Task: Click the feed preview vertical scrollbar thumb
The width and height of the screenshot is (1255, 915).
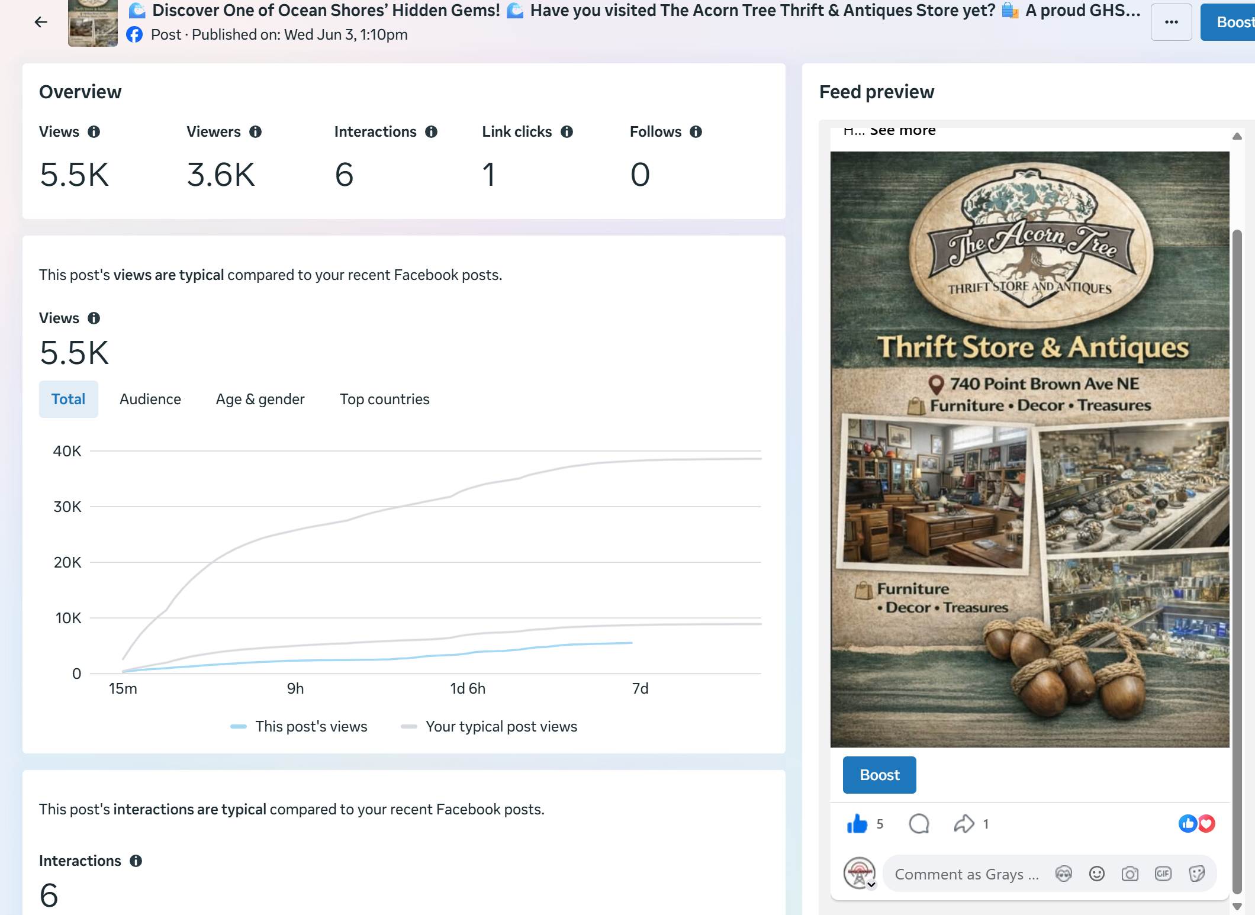Action: (x=1237, y=562)
